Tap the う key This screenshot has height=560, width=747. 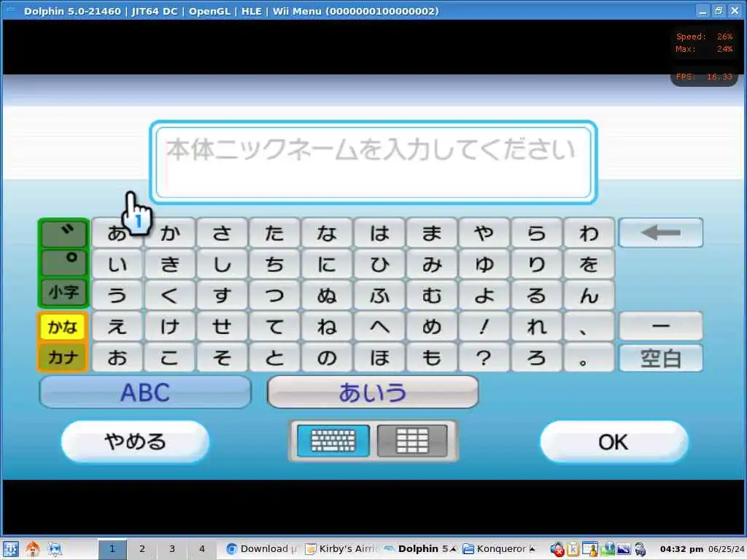click(117, 295)
